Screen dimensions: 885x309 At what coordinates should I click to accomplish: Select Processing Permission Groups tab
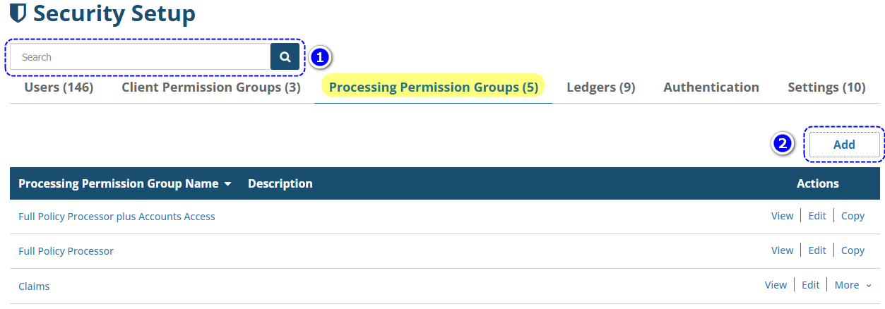pos(433,87)
